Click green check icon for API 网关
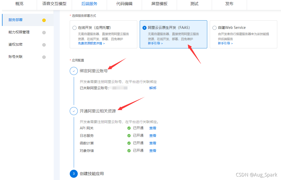The image size is (281, 180). pyautogui.click(x=129, y=128)
